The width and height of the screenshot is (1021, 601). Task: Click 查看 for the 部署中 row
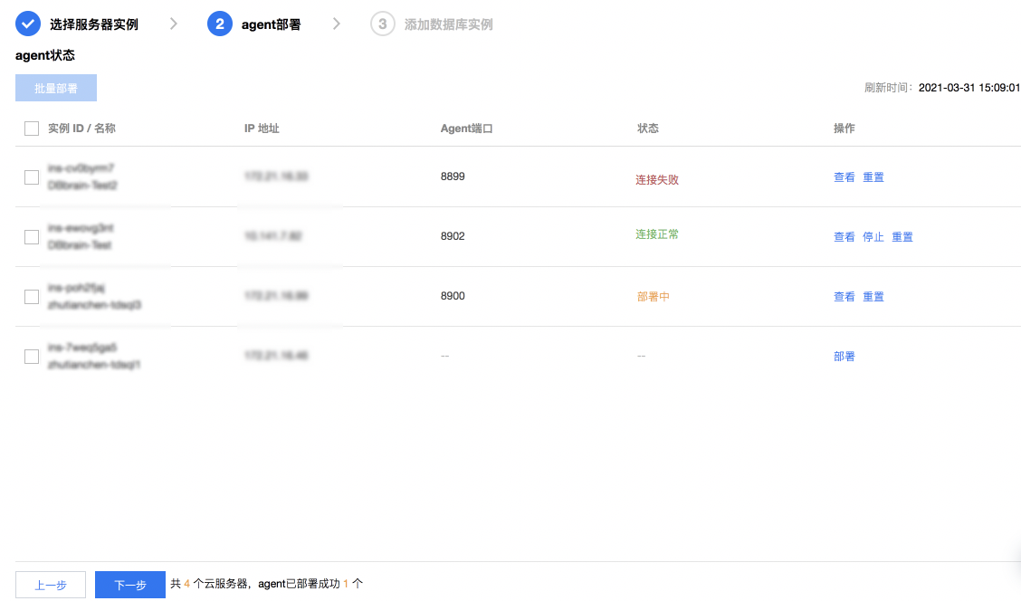tap(844, 297)
